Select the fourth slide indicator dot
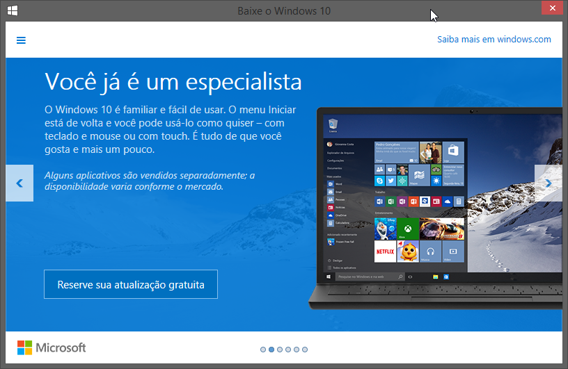Screen dimensions: 568x369 click(288, 350)
